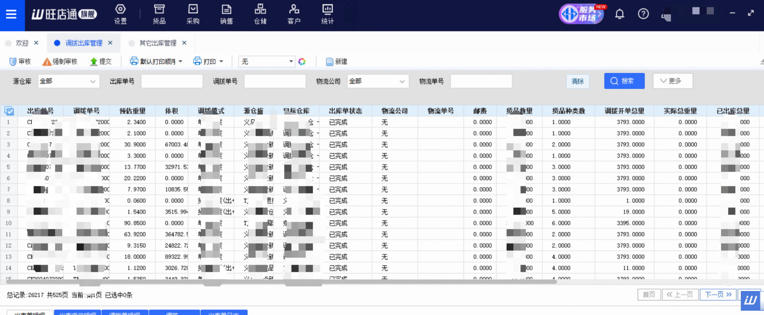This screenshot has height=315, width=764.
Task: Click the 清除 clear button
Action: pos(577,81)
